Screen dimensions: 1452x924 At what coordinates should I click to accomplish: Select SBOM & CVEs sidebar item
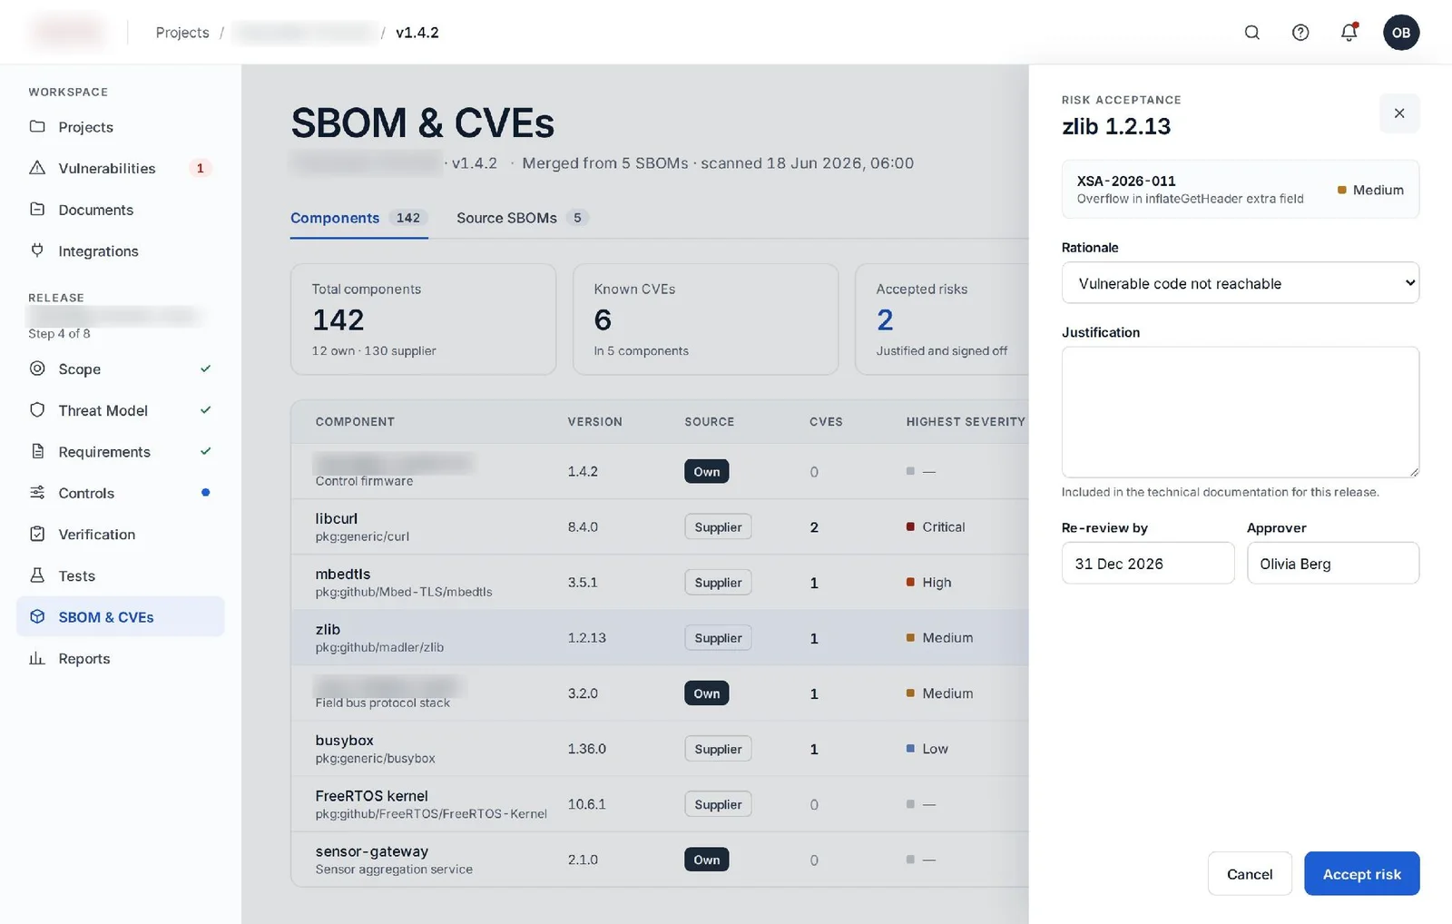pyautogui.click(x=120, y=617)
